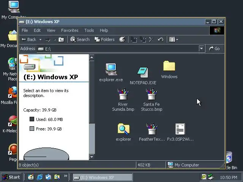Open the View menu
This screenshot has height=182, width=243.
coord(51,30)
